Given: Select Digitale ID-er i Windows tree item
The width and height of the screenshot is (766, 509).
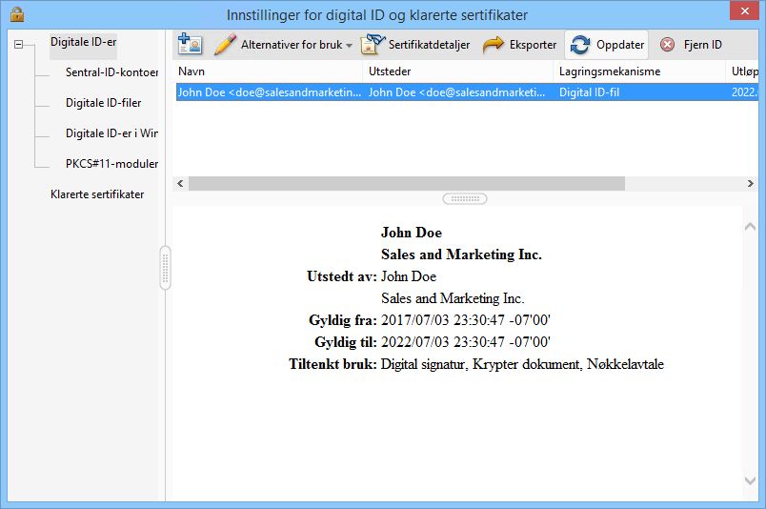Looking at the screenshot, I should (111, 133).
